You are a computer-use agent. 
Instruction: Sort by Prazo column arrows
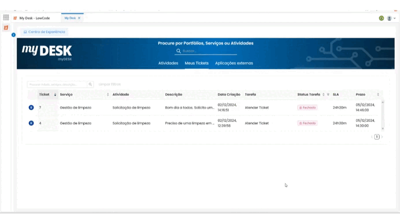378,95
